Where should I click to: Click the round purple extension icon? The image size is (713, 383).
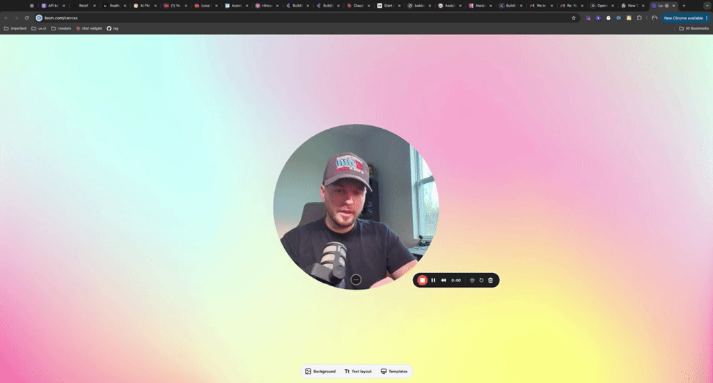598,17
